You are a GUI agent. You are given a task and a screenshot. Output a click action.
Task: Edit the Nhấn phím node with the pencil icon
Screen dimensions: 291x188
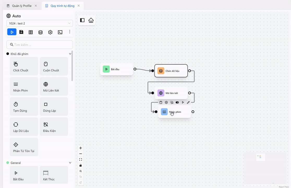coord(188,103)
